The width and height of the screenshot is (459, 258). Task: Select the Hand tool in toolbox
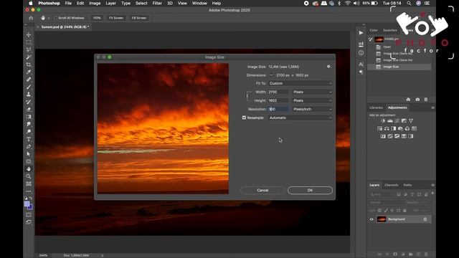coord(29,169)
